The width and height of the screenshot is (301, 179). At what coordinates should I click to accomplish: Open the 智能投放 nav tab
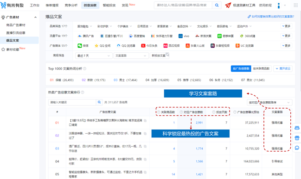pyautogui.click(x=109, y=6)
